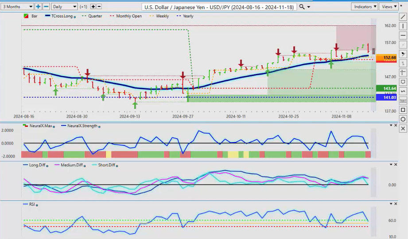Open the Indicators menu
Image resolution: width=408 pixels, height=239 pixels.
click(x=365, y=7)
